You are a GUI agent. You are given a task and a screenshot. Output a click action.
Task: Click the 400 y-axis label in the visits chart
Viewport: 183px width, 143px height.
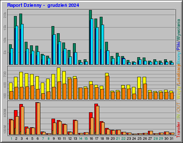pyautogui.click(x=5, y=85)
